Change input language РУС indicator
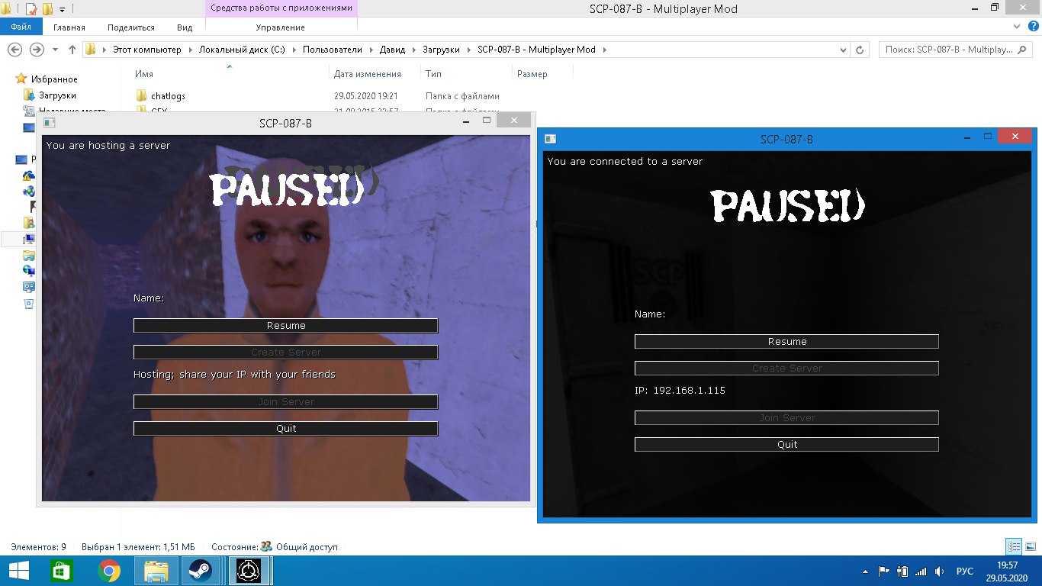 point(965,571)
